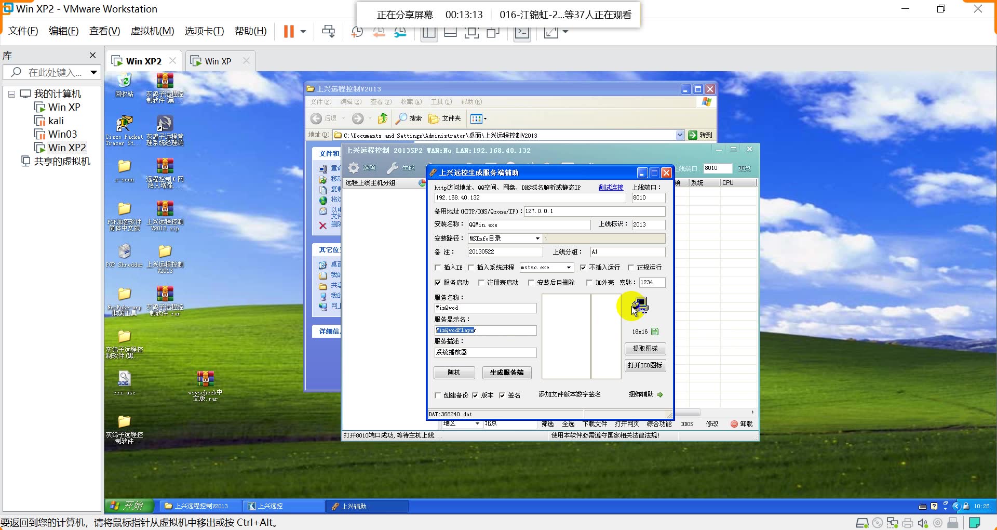997x530 pixels.
Task: Check the 插入IE checkbox
Action: click(x=438, y=268)
